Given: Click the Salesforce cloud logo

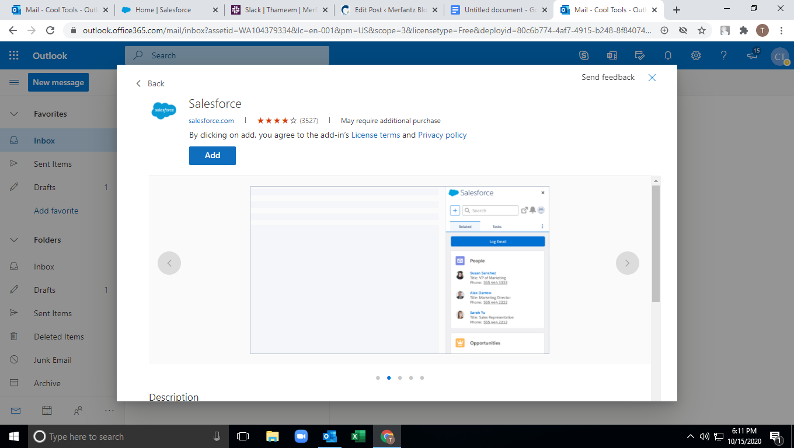Looking at the screenshot, I should click(x=164, y=110).
